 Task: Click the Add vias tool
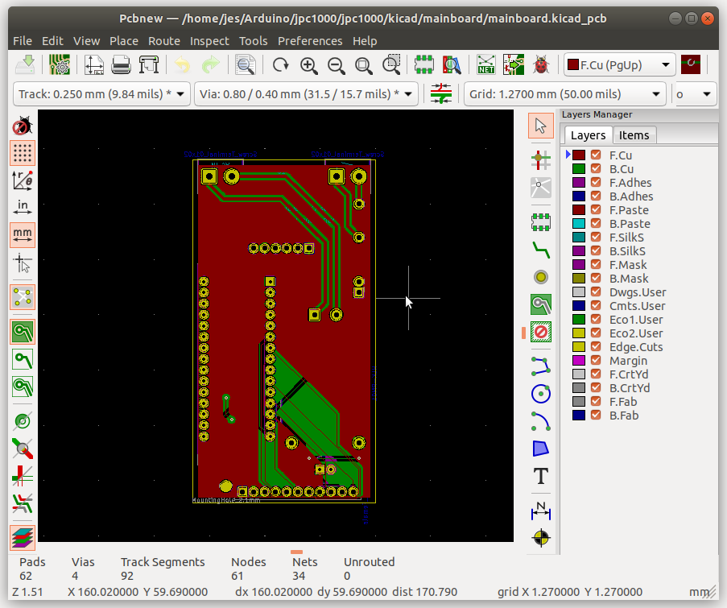pyautogui.click(x=541, y=277)
